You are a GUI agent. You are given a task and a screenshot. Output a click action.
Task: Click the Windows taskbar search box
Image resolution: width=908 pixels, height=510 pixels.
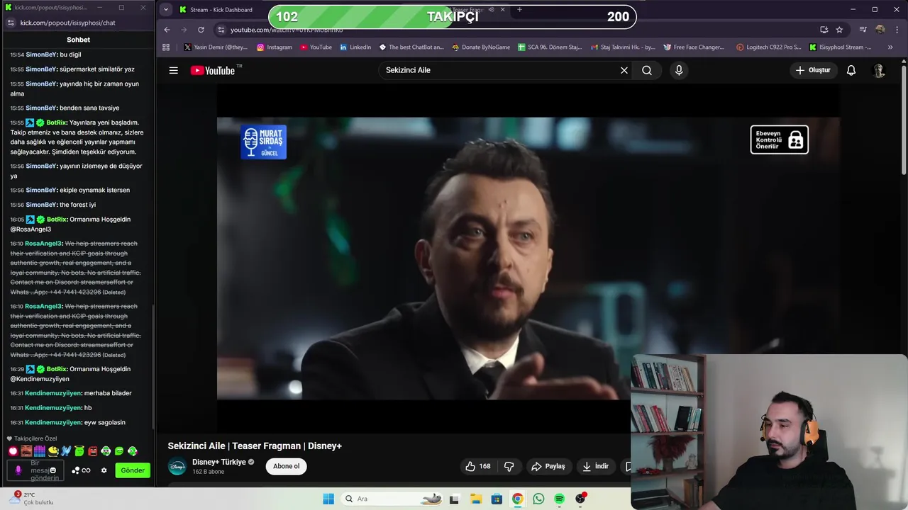click(392, 499)
